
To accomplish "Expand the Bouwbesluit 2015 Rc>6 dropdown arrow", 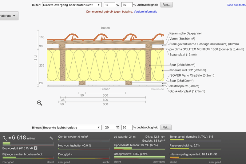I will 36,148.
